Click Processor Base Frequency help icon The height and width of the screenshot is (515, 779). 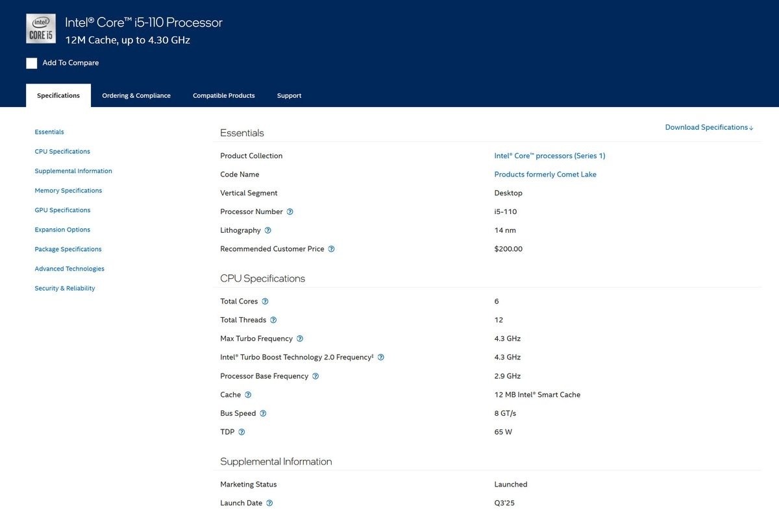coord(315,376)
